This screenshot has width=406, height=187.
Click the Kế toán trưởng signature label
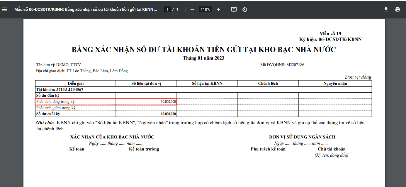tap(144, 149)
